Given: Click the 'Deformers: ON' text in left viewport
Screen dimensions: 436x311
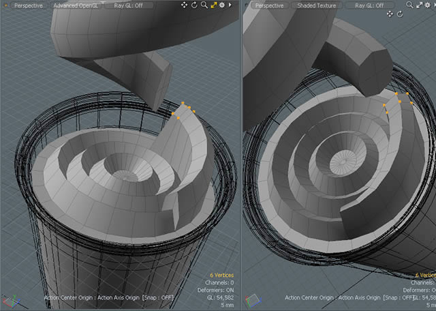Looking at the screenshot, I should (x=216, y=290).
